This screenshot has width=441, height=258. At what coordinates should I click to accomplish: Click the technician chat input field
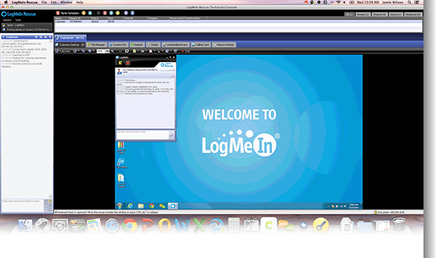tap(22, 205)
